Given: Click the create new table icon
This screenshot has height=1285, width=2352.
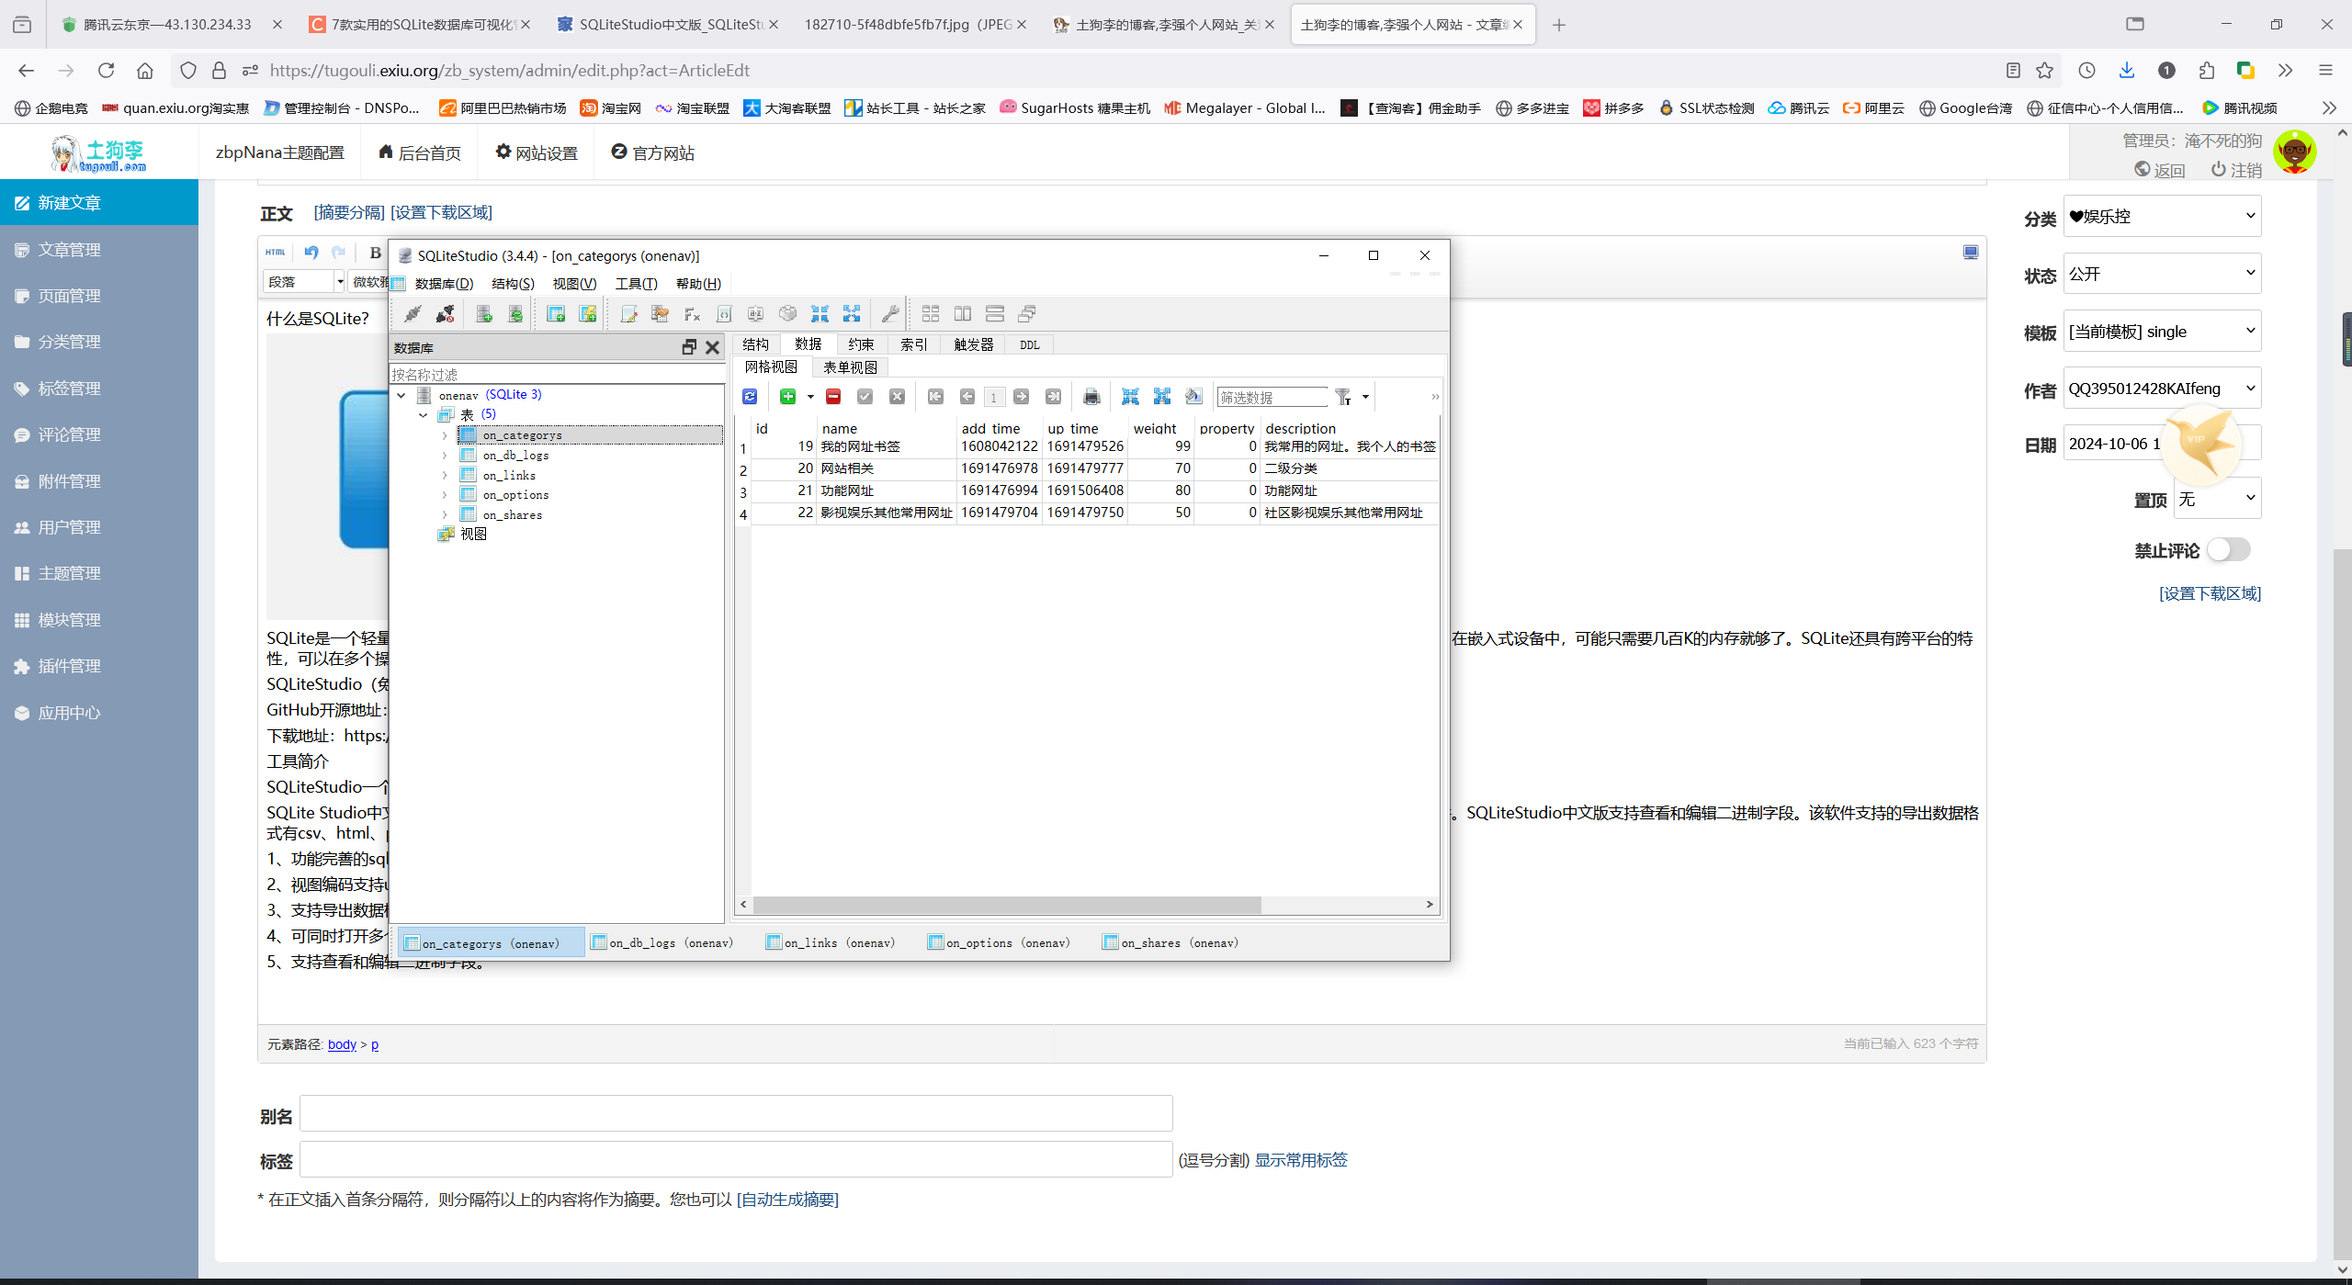Looking at the screenshot, I should point(556,314).
